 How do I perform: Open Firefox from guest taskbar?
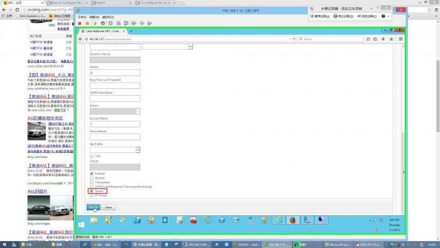(293, 220)
